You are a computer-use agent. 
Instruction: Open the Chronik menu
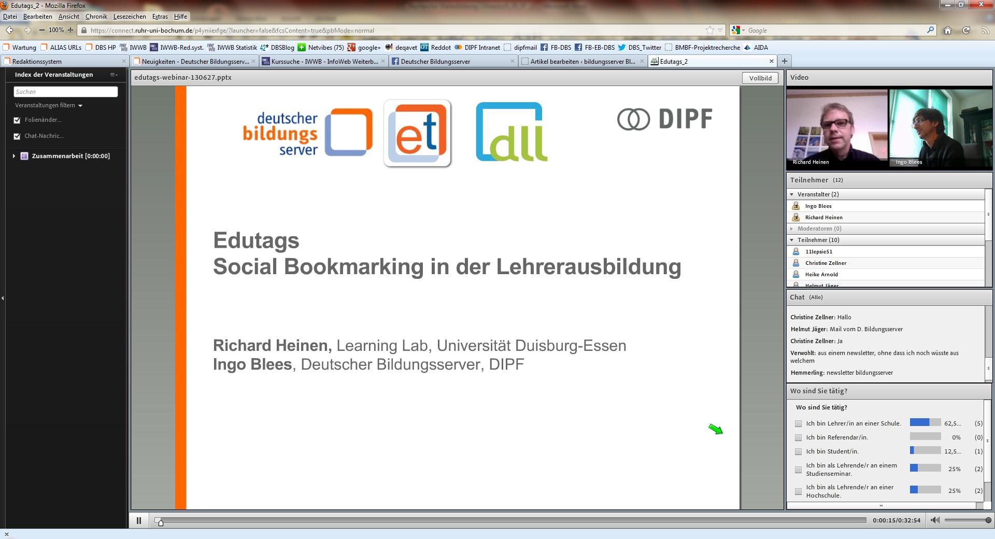pyautogui.click(x=96, y=17)
